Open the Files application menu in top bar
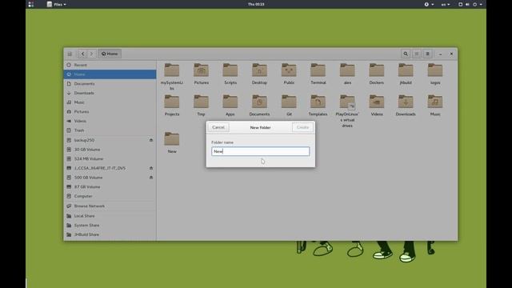 57,4
